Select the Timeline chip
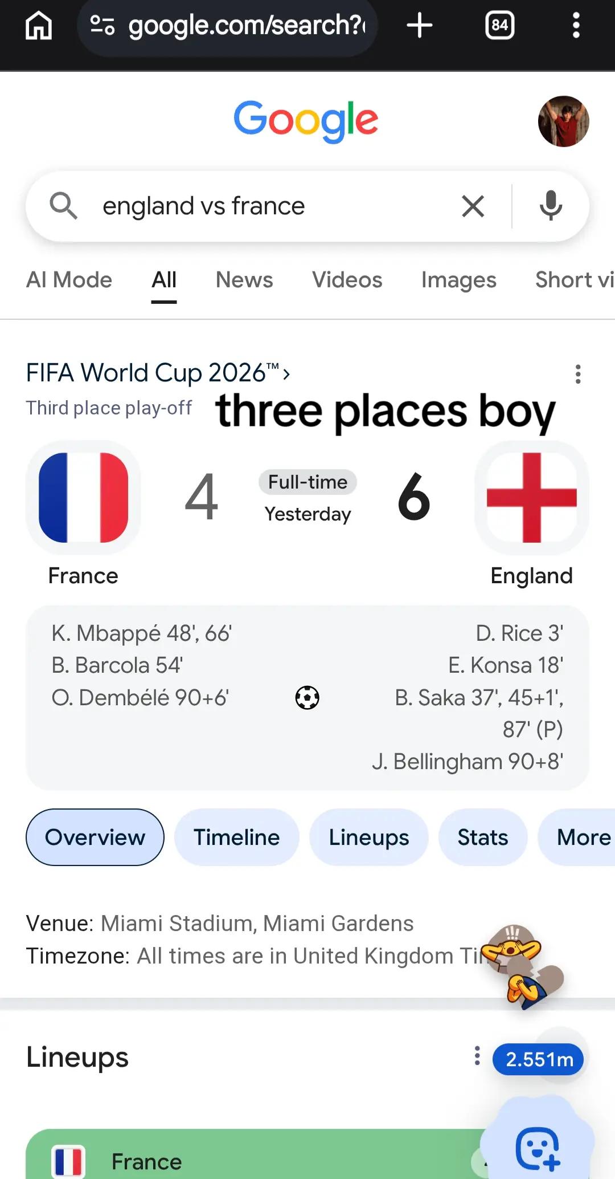 click(236, 838)
